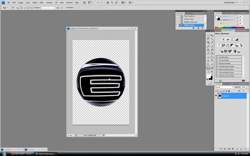Click the Windows Start button
The width and height of the screenshot is (250, 156).
pyautogui.click(x=4, y=154)
